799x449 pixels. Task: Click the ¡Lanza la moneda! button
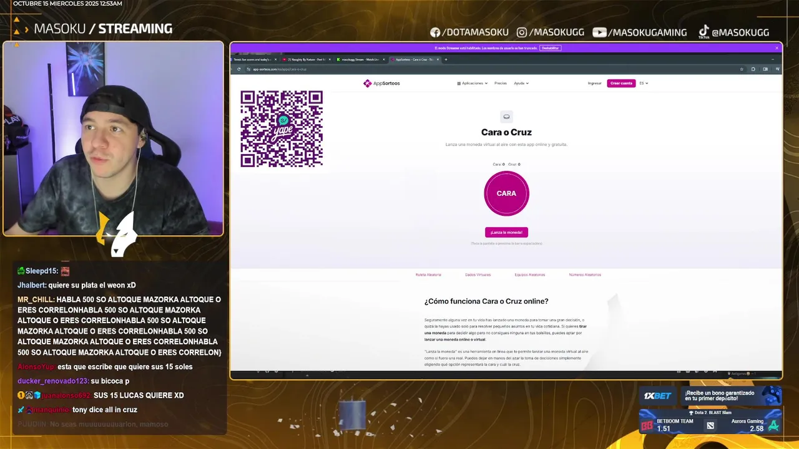coord(506,232)
